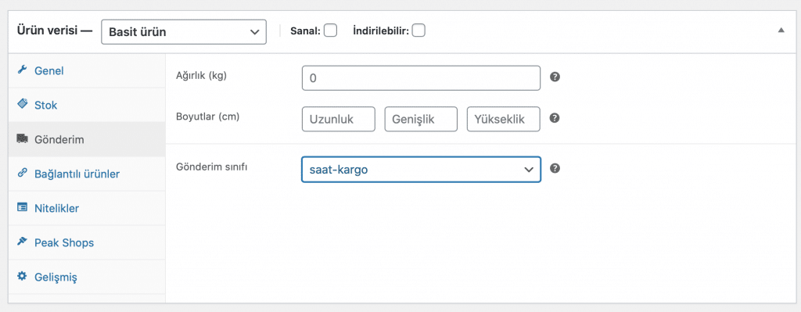
Task: Open the Nitelikler tab
Action: click(x=86, y=208)
